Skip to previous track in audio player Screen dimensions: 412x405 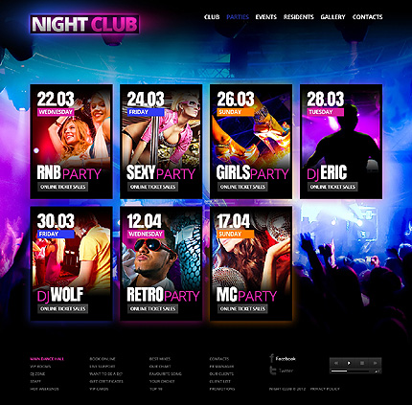tap(336, 363)
